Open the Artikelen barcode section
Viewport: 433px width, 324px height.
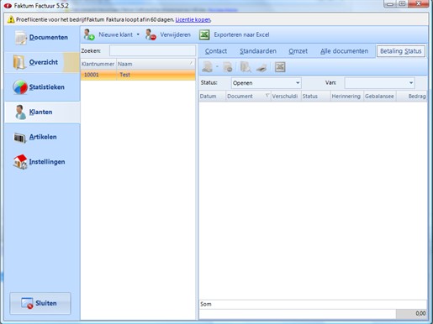[42, 137]
